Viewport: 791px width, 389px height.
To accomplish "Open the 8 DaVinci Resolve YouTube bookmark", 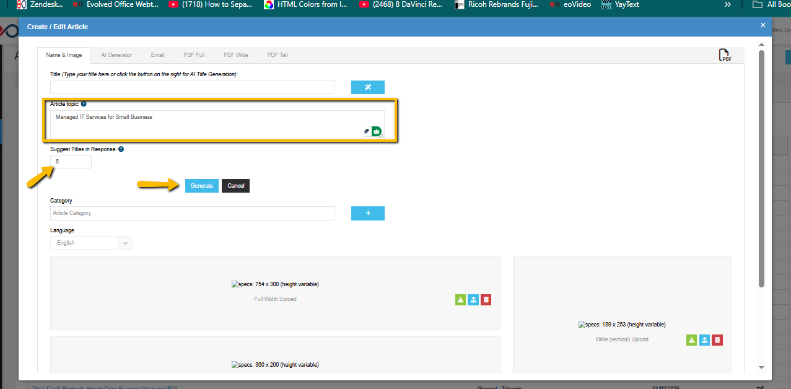I will click(x=401, y=4).
